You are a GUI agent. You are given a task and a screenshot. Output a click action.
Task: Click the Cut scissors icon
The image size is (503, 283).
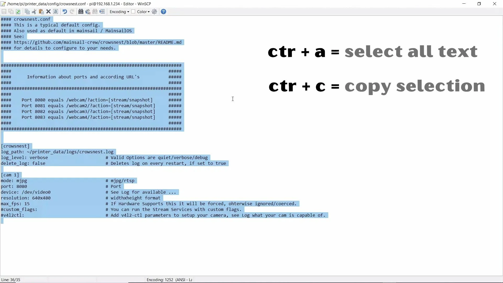pos(34,12)
